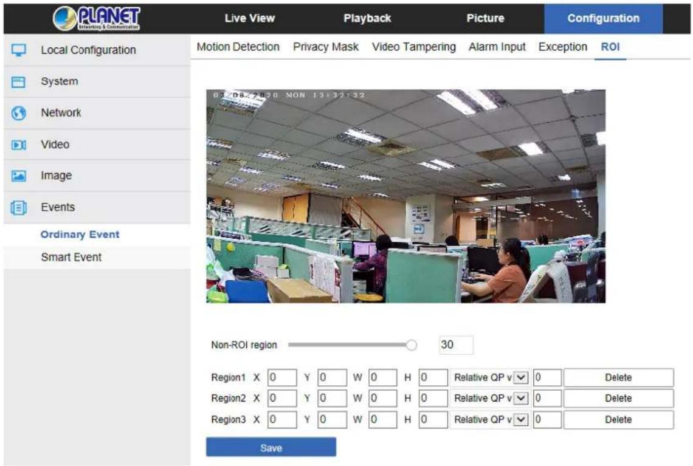Open the System menu item
This screenshot has width=693, height=466.
tap(97, 81)
